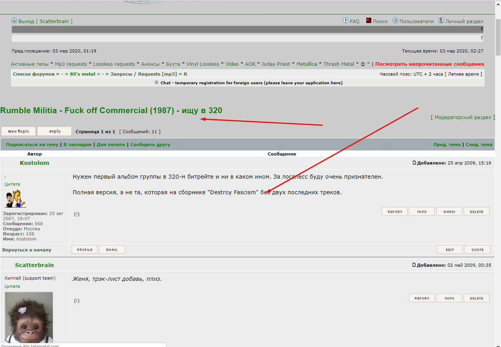The height and width of the screenshot is (347, 501).
Task: Click Kostolom's PROFILE button
Action: click(85, 249)
